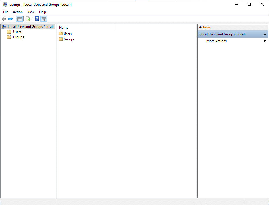
Task: Open the View menu
Action: click(31, 12)
